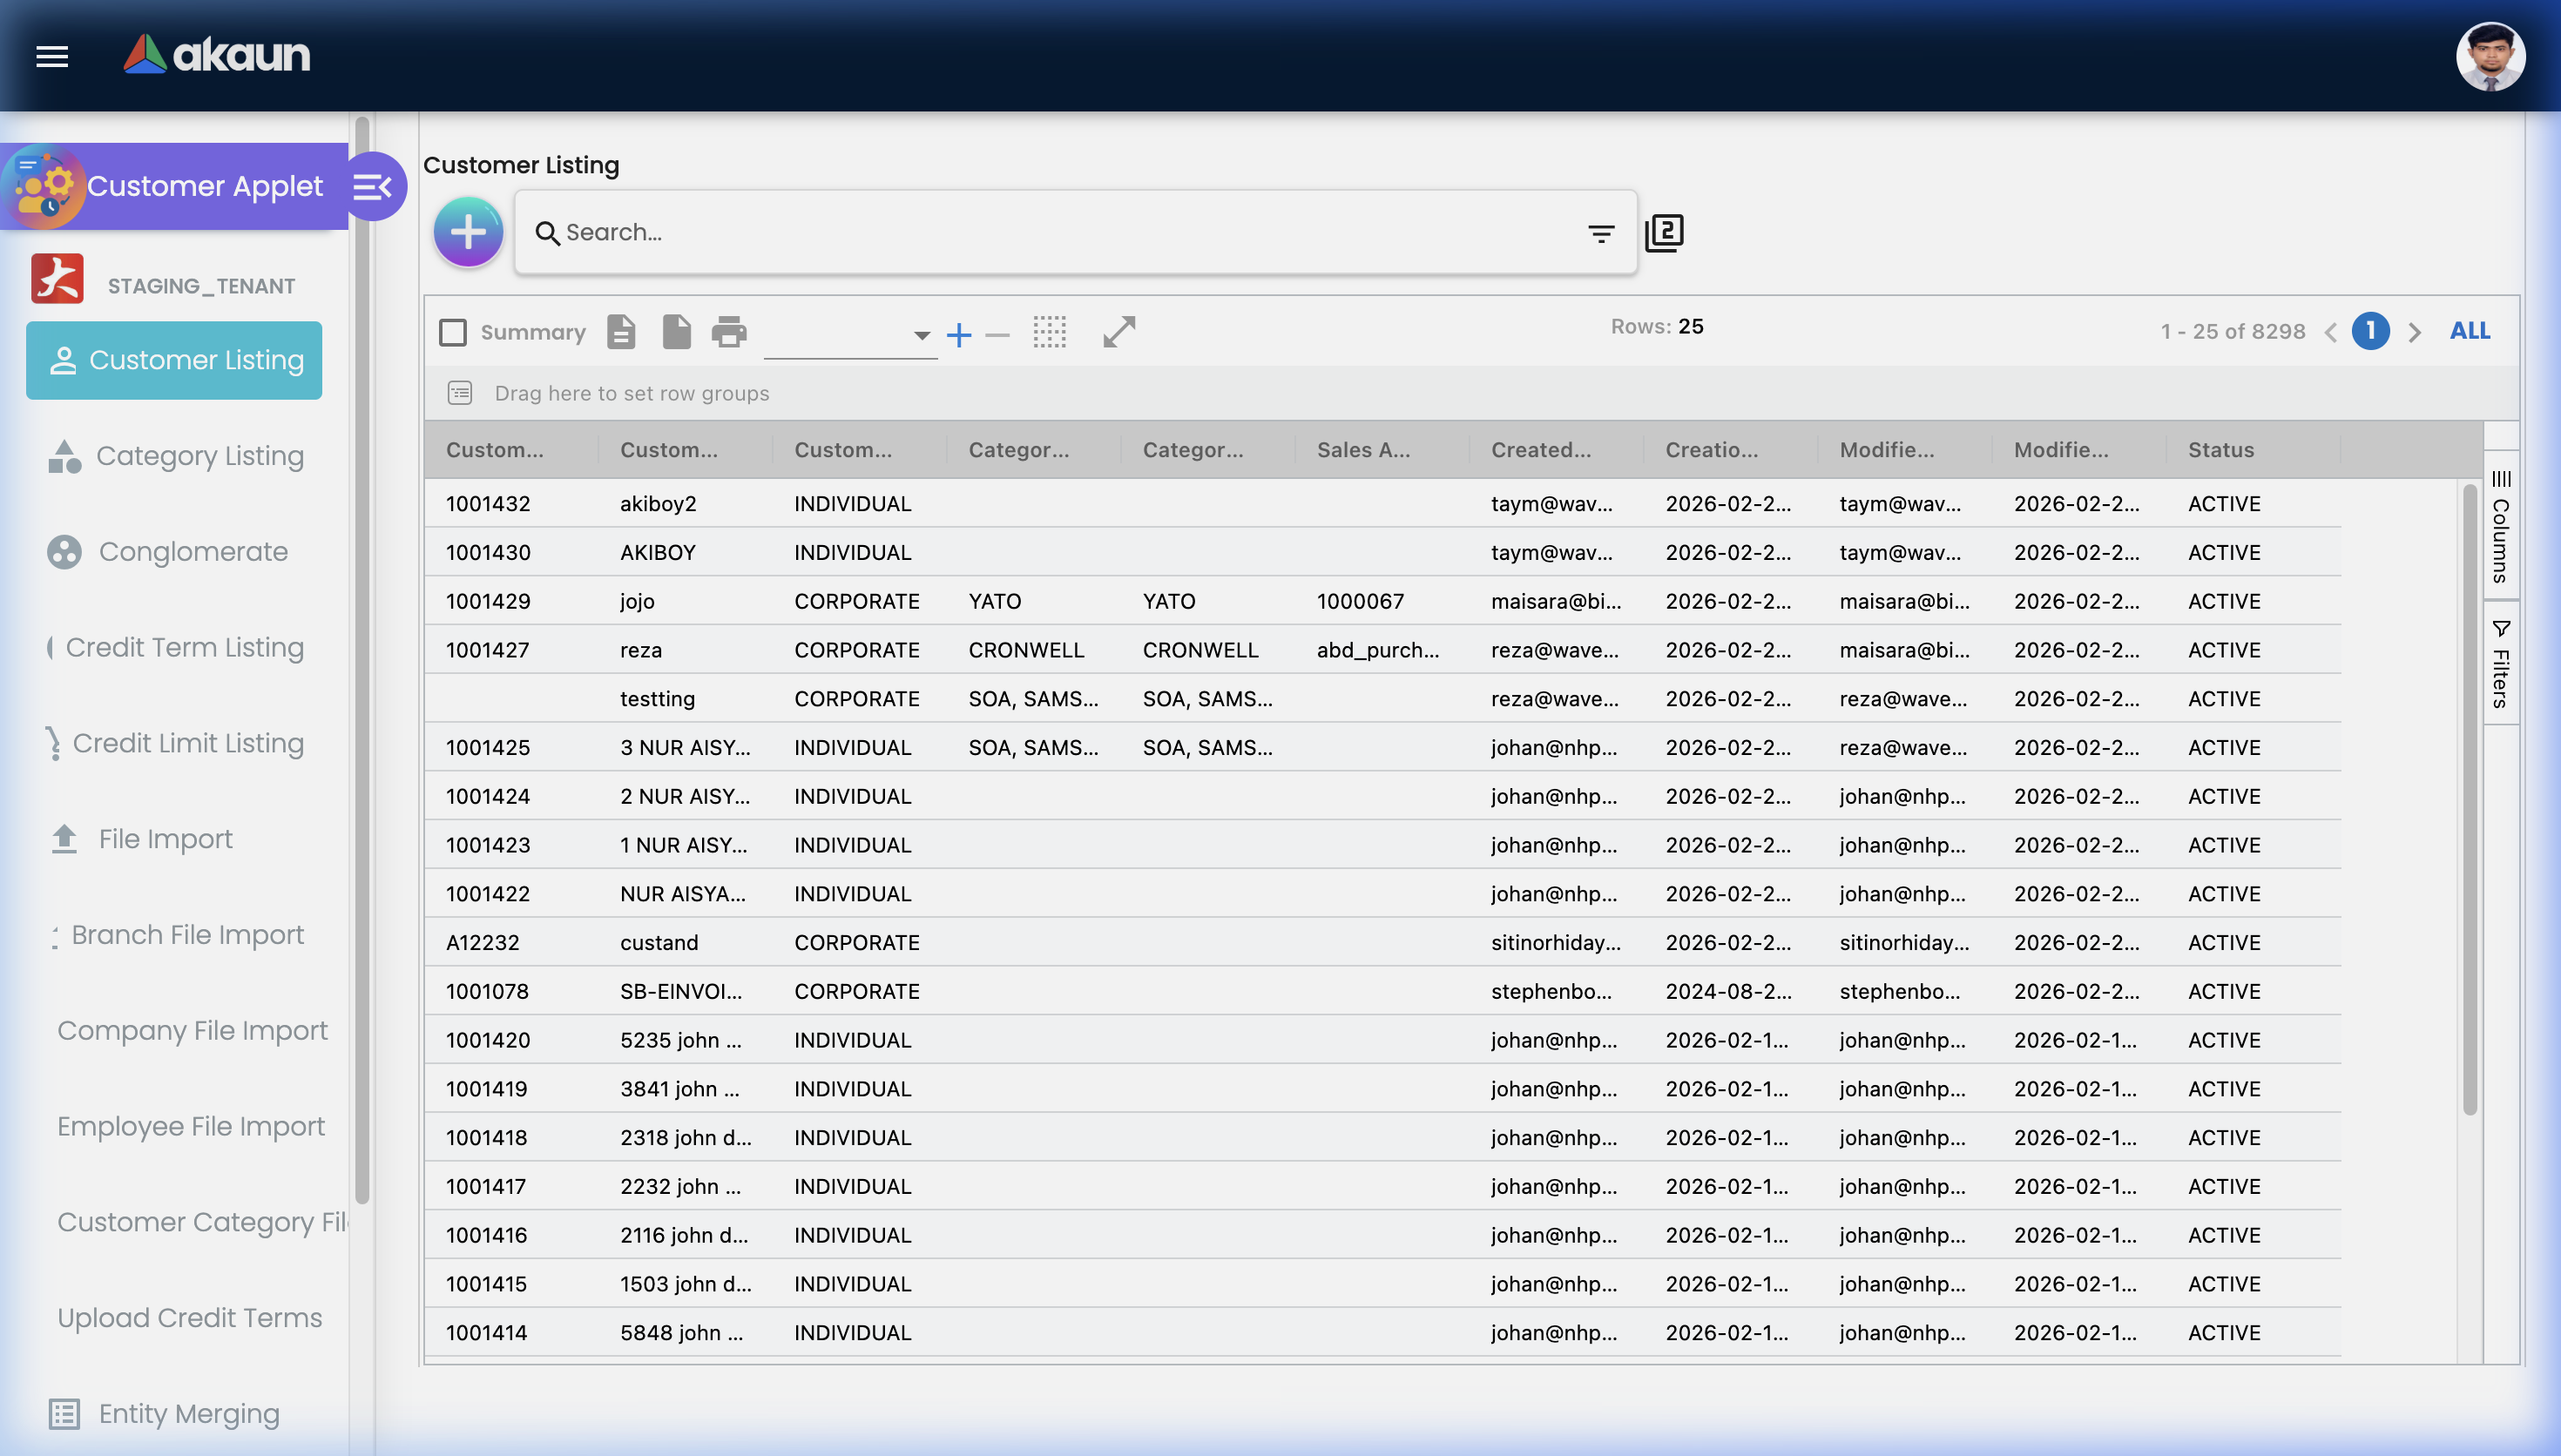This screenshot has height=1456, width=2561.
Task: Open search filter options in the search bar
Action: click(x=1600, y=232)
